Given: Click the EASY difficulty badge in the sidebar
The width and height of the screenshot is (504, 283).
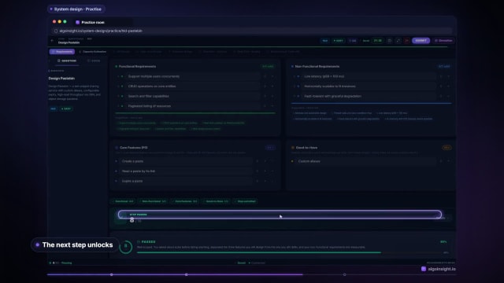Looking at the screenshot, I should [x=66, y=108].
